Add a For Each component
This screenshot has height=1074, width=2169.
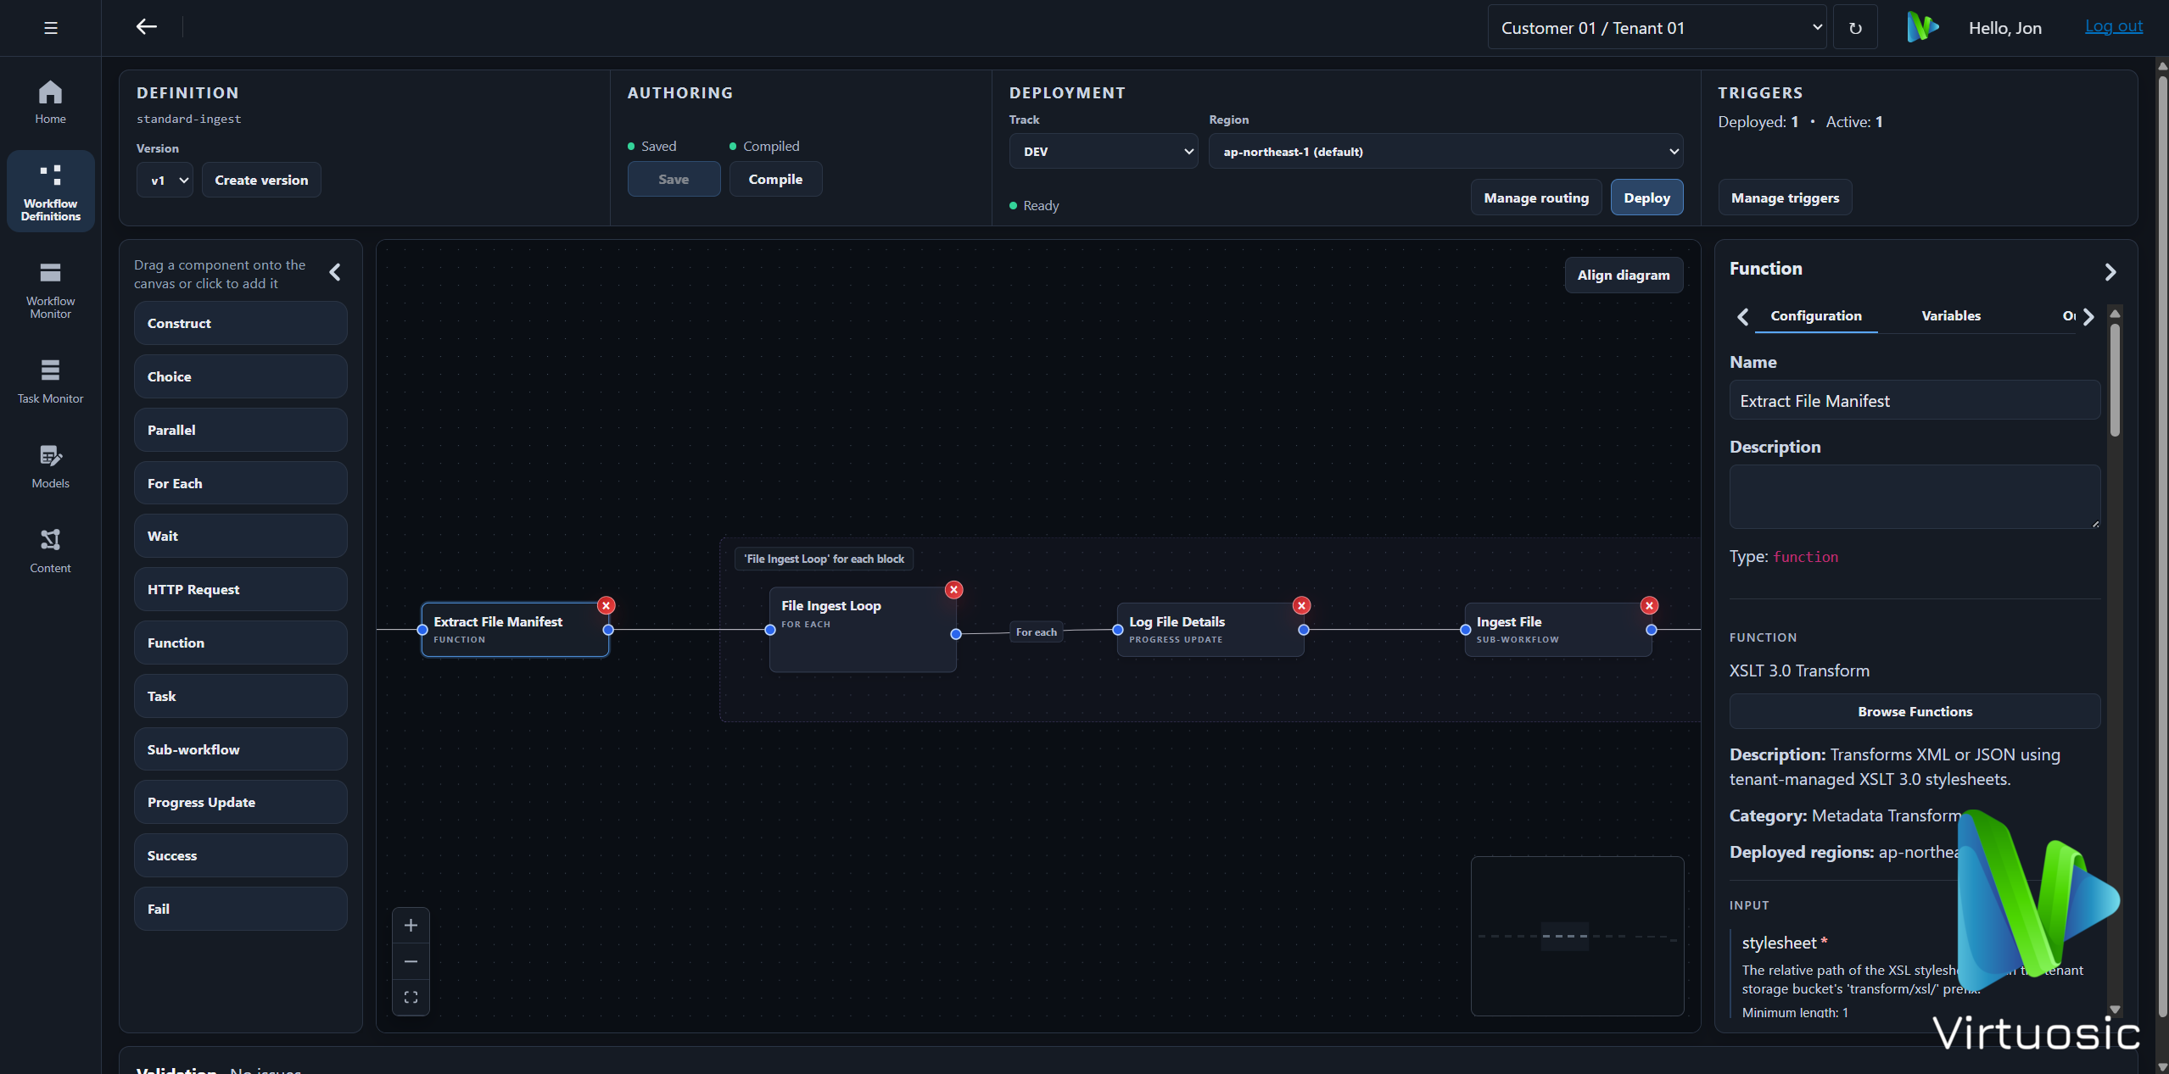240,483
